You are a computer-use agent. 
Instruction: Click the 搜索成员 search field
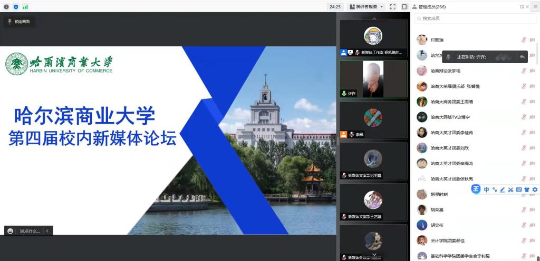[475, 18]
